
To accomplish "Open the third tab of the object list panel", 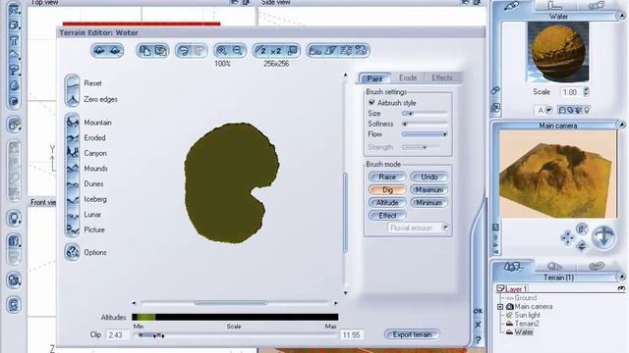I will point(597,266).
